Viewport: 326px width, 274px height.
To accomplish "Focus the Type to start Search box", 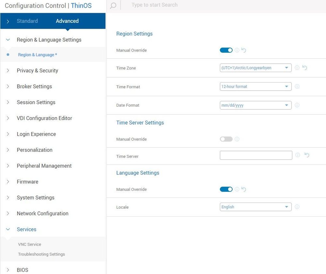I will 154,5.
